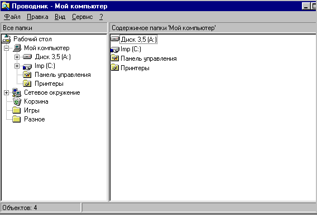
Task: Open the ? help menu
Action: click(x=101, y=17)
